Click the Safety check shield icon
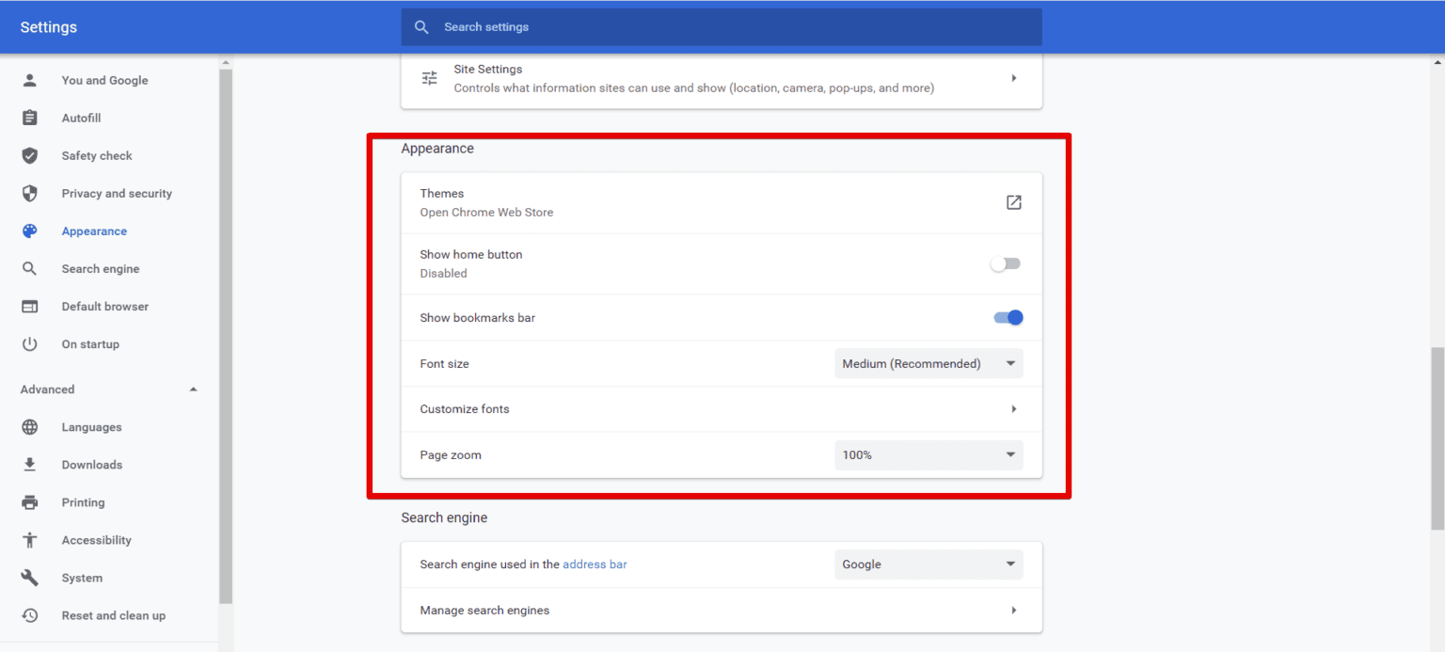 click(x=29, y=155)
